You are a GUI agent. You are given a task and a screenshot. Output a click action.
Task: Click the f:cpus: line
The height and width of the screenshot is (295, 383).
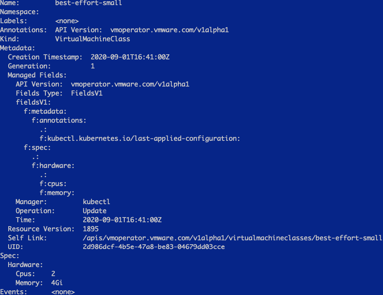[53, 184]
